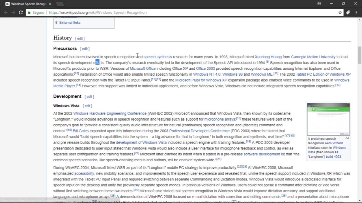Open the Chrome three-dot menu
This screenshot has height=203, width=362.
click(x=357, y=12)
